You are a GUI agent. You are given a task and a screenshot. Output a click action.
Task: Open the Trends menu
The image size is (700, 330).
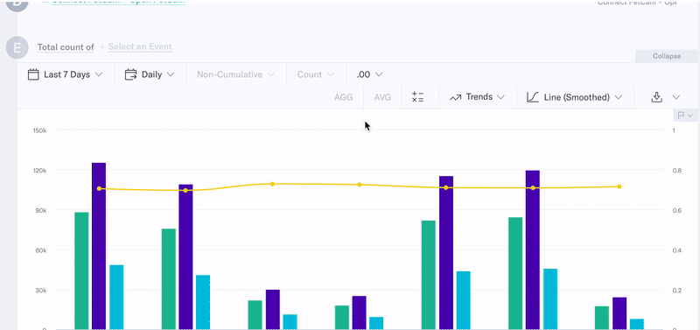(478, 97)
